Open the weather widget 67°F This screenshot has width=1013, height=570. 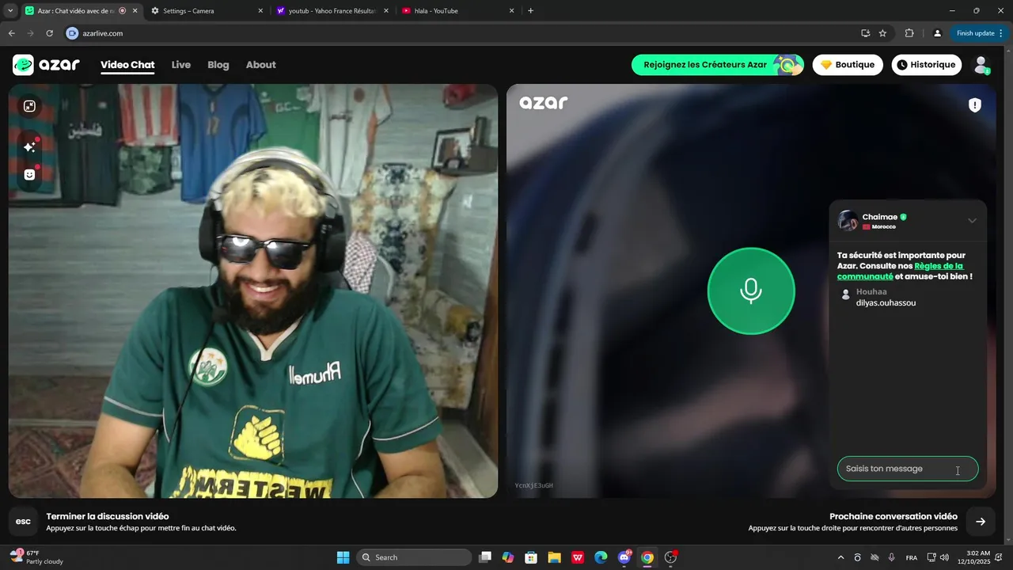[x=37, y=557]
